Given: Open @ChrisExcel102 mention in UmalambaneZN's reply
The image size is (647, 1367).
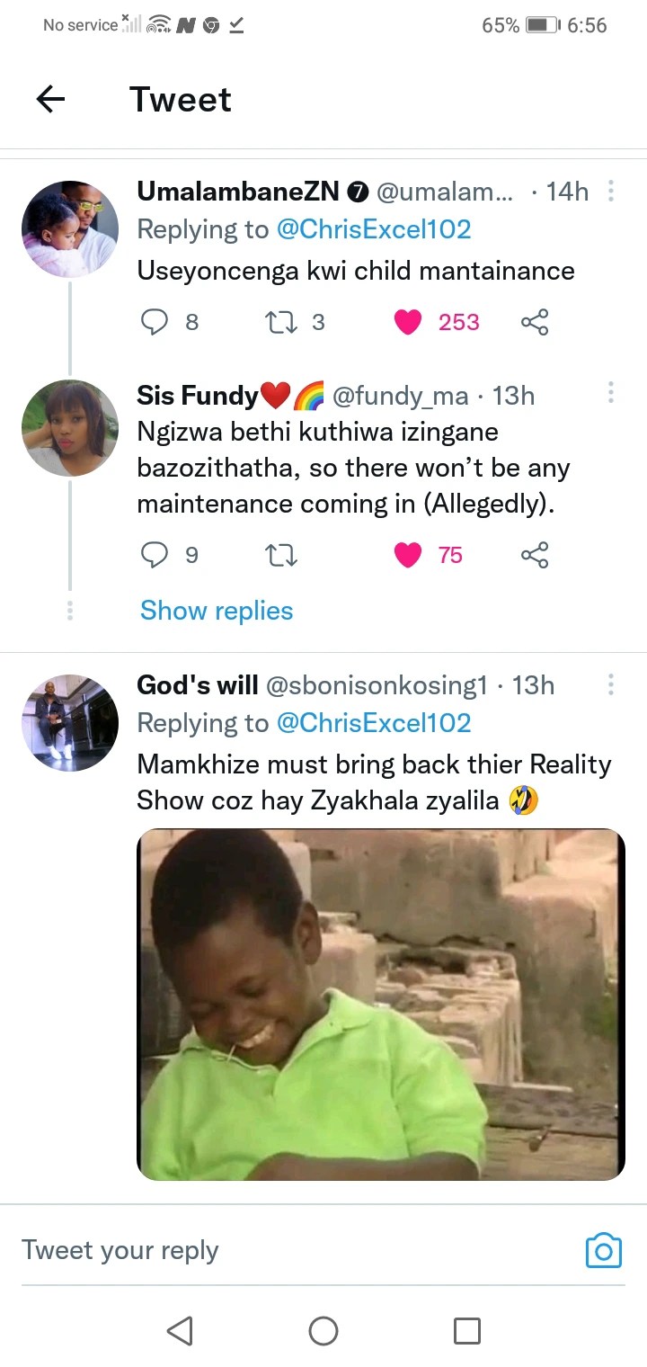Looking at the screenshot, I should point(374,229).
